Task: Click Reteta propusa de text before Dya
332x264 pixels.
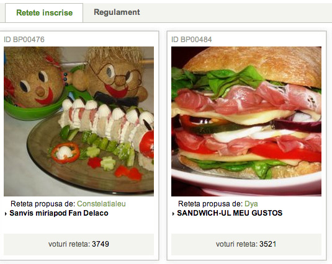Action: click(x=210, y=204)
